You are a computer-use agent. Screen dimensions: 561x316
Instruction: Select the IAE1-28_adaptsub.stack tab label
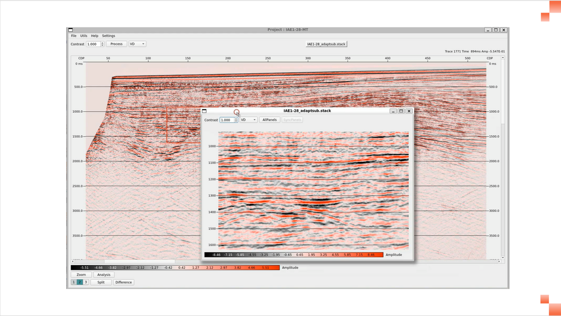click(326, 43)
